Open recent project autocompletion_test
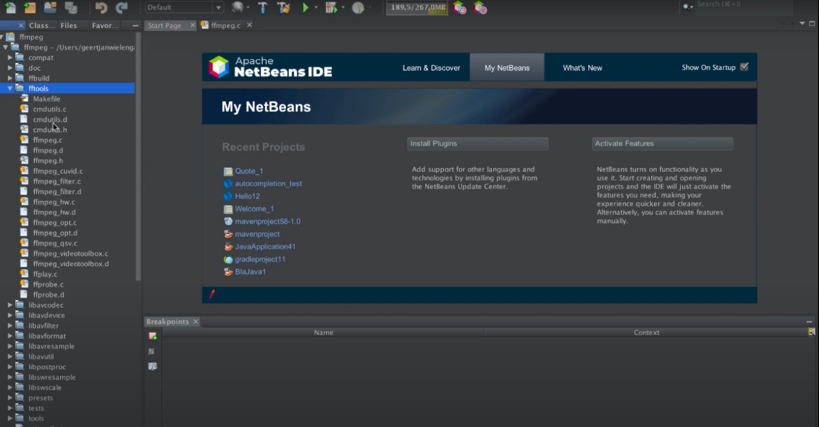 [x=269, y=183]
